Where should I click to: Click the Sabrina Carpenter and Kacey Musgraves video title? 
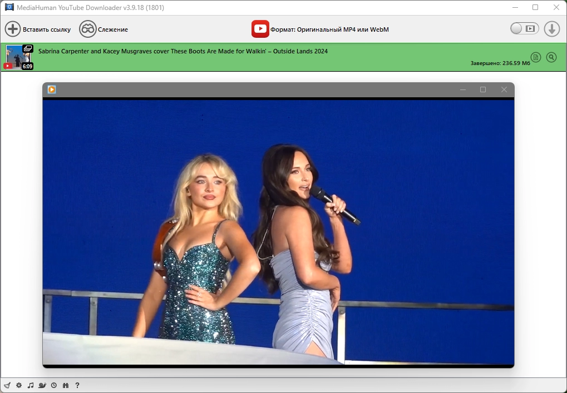pos(183,51)
